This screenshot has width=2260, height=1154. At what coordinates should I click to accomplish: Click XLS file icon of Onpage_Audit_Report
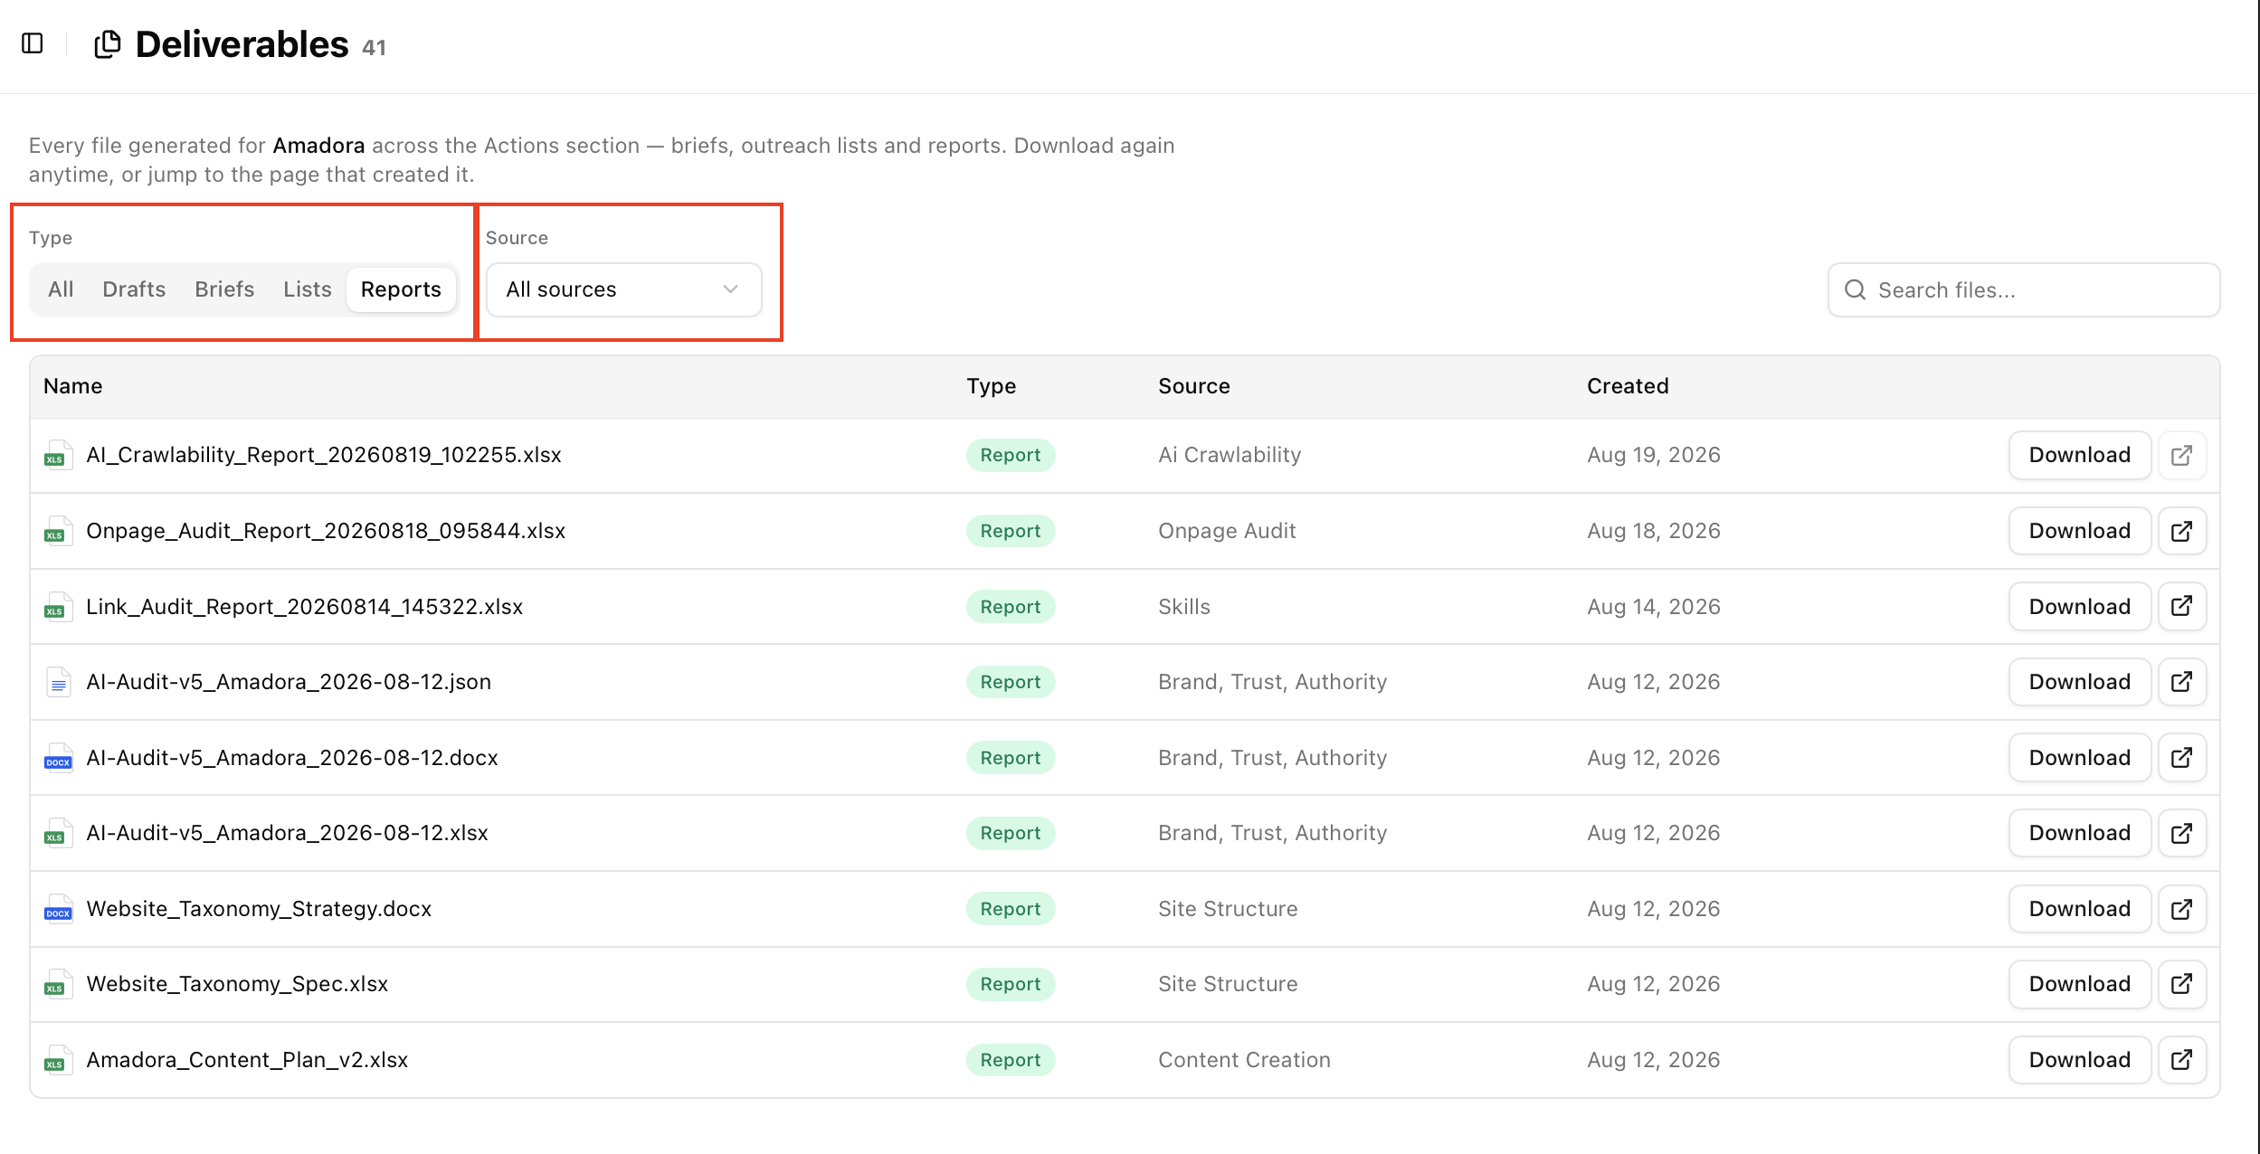[x=58, y=531]
